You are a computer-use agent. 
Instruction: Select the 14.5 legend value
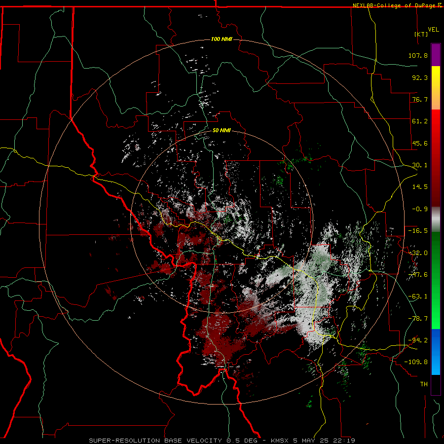click(420, 187)
